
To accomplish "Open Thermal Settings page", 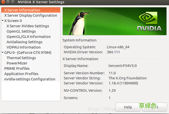I will coord(21,58).
